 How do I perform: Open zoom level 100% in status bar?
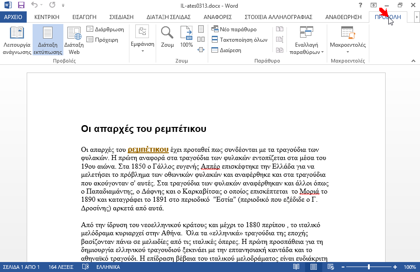pos(410,267)
